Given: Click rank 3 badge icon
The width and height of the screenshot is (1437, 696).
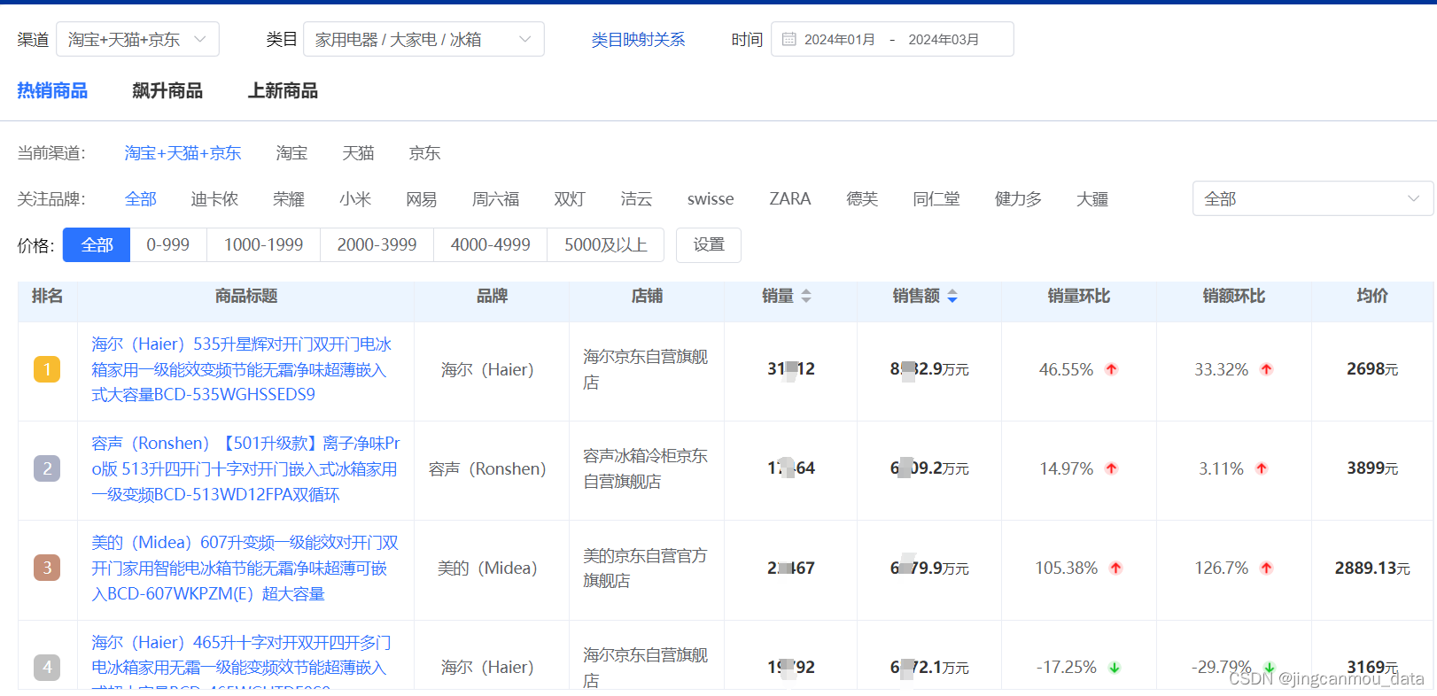Looking at the screenshot, I should [47, 568].
